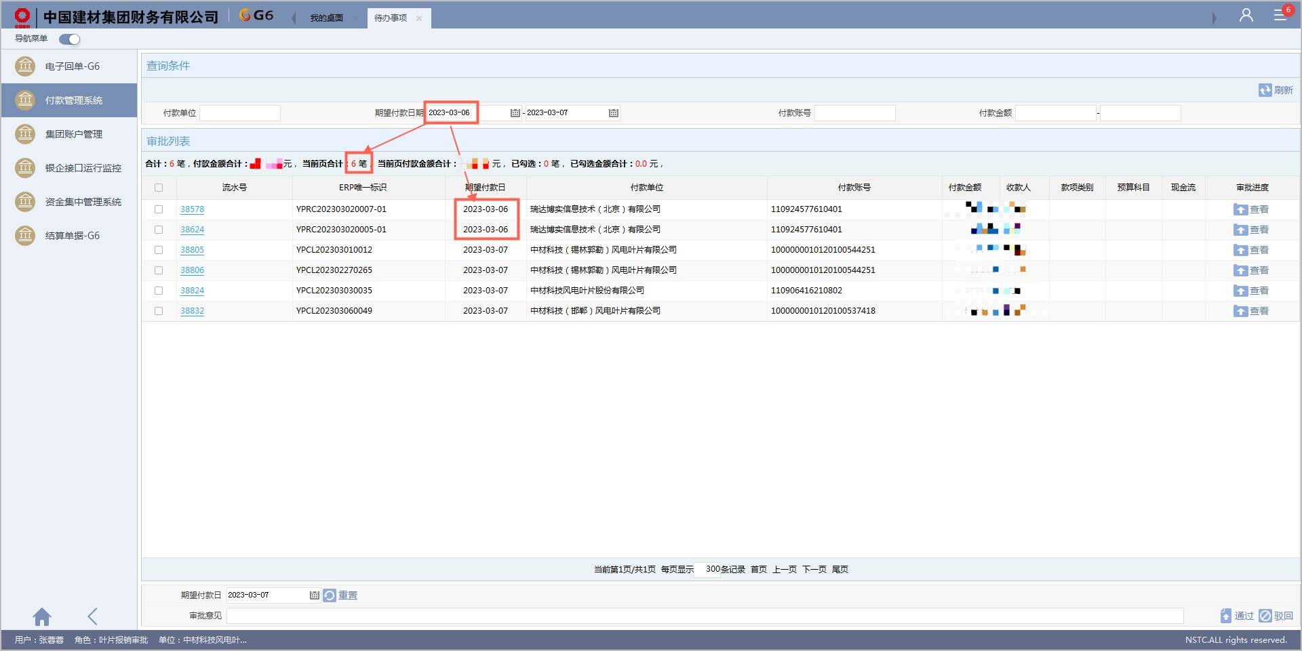Check the row checkbox for 38832

[159, 311]
